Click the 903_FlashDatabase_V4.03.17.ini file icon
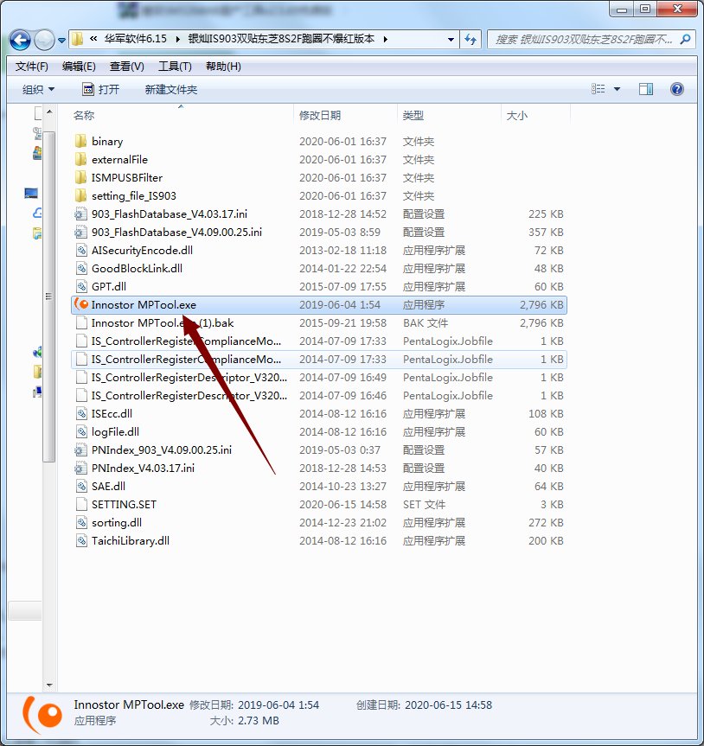The height and width of the screenshot is (746, 704). point(81,214)
